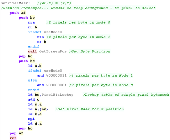Click the GetPixelMask label
This screenshot has height=140, width=170.
pos(15,3)
